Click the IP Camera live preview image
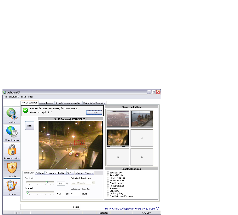This screenshot has height=215, width=238. (70, 144)
